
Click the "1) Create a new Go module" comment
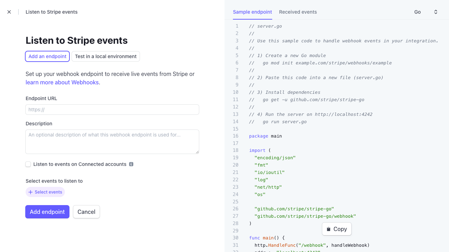(x=287, y=56)
